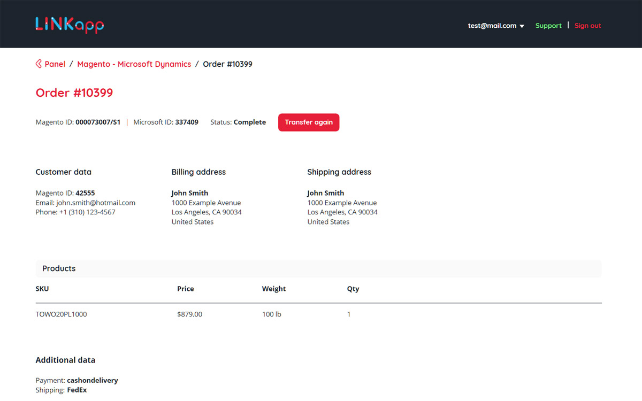Click the FedEx shipping value
The image size is (642, 401).
(x=77, y=390)
